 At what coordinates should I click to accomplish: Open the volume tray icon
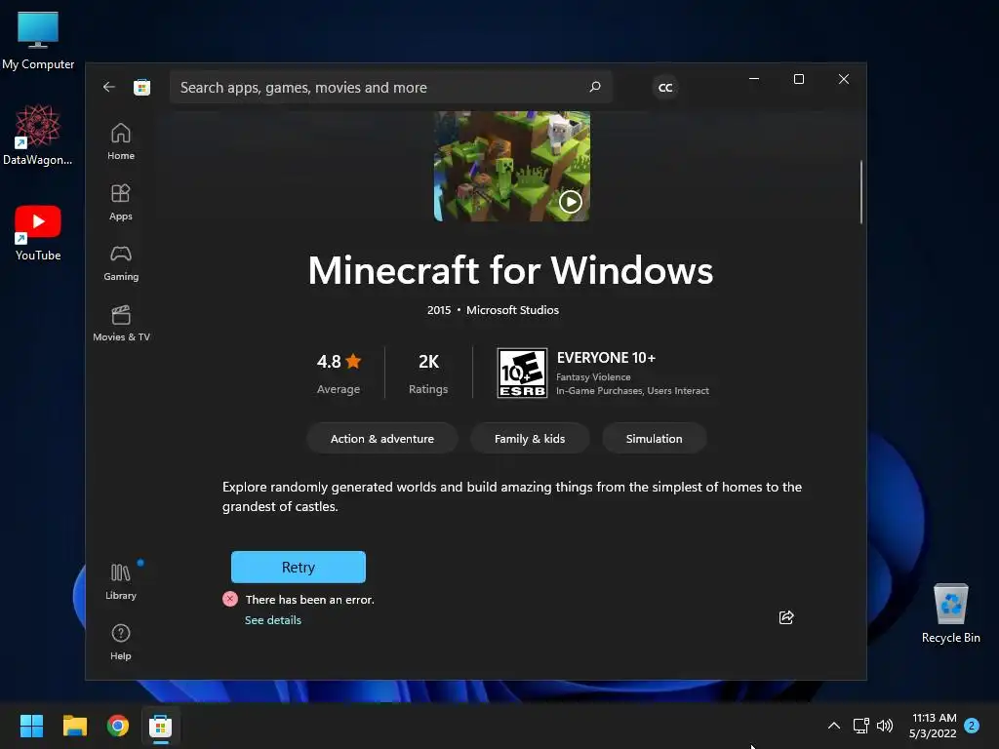(885, 726)
